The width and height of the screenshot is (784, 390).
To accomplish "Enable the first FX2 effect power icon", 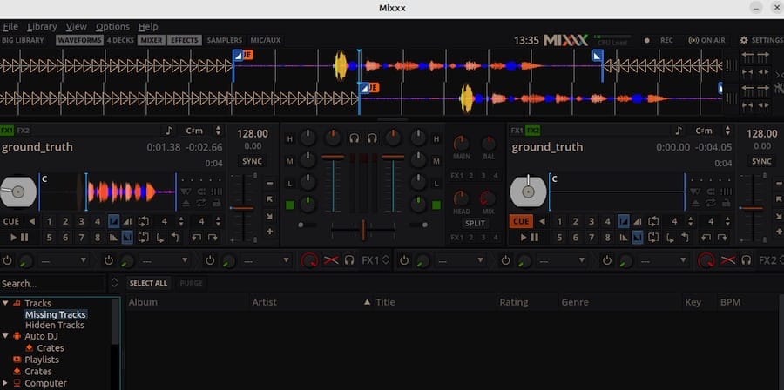I will [x=404, y=260].
